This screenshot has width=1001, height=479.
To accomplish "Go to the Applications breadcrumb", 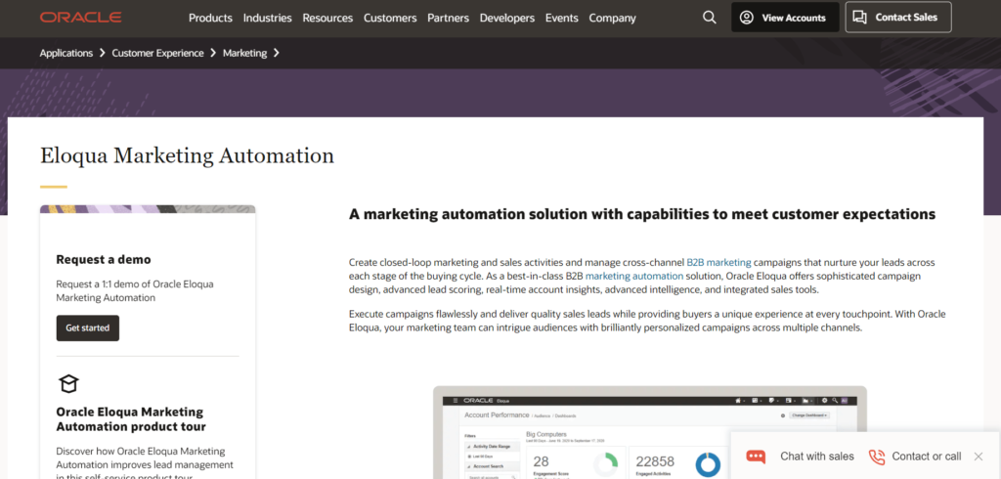I will 65,53.
